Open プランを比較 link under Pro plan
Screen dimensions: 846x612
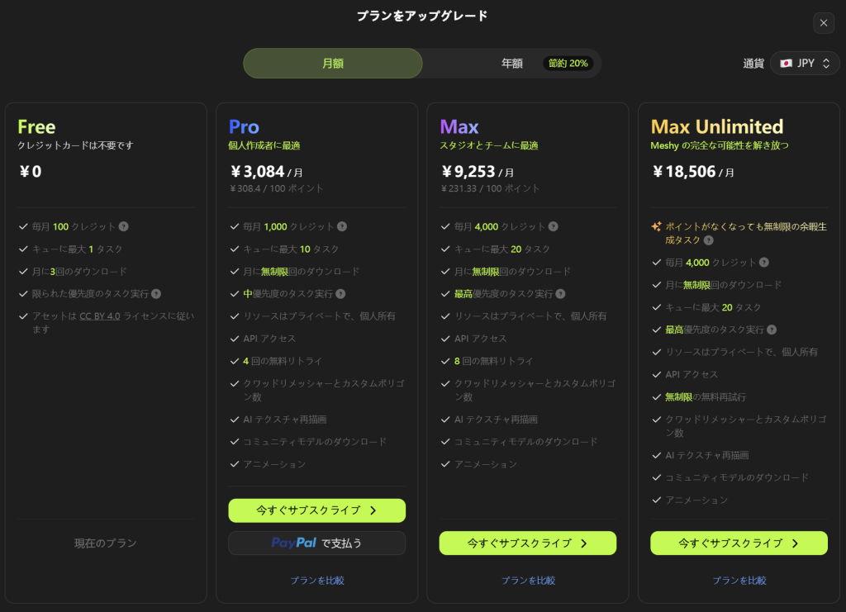tap(317, 580)
